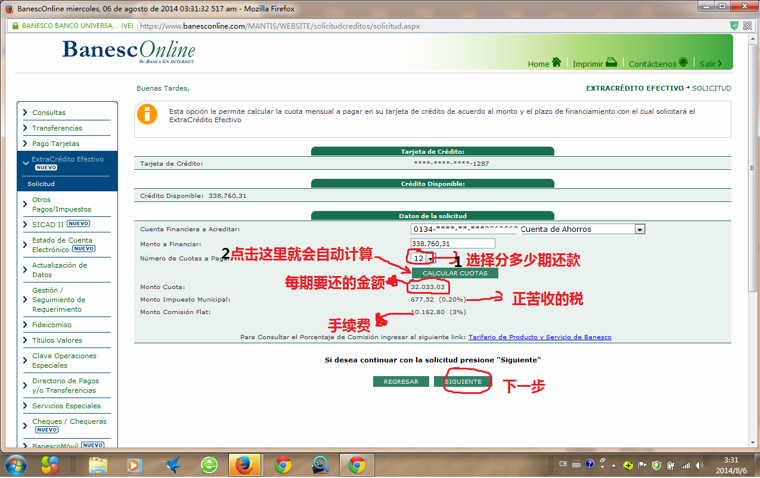Open the SICAD II menu item

tap(48, 225)
